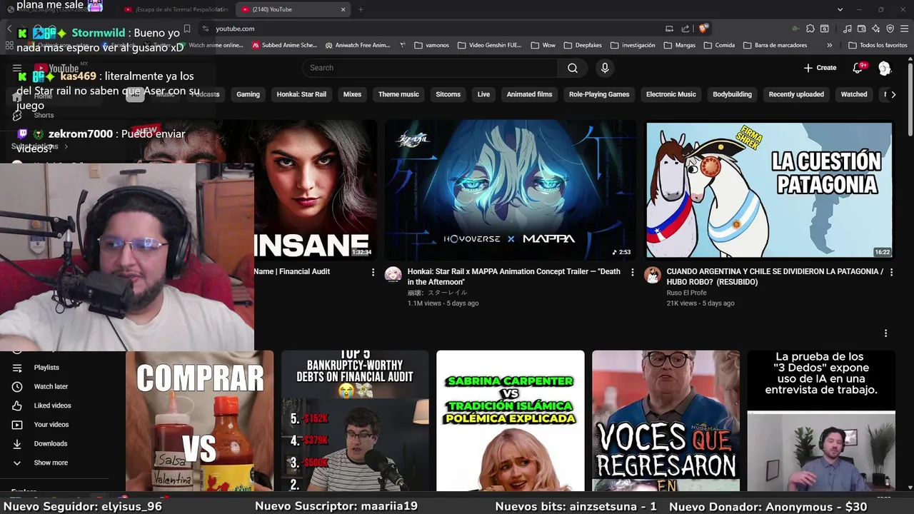This screenshot has height=514, width=914.
Task: Select the Mixes filter chip
Action: pos(352,94)
